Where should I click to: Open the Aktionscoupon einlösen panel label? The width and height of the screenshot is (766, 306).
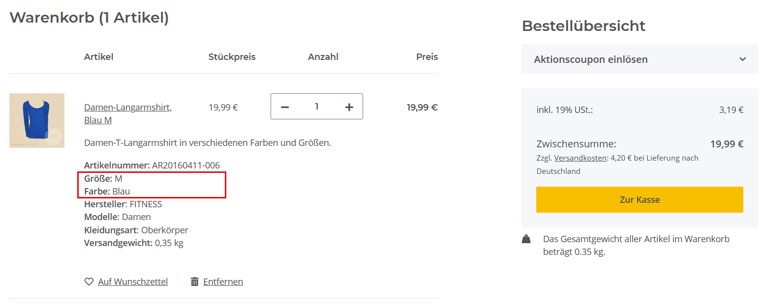tap(590, 59)
